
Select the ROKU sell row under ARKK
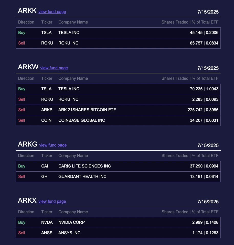118,43
